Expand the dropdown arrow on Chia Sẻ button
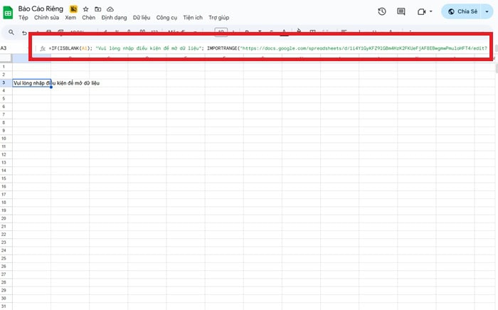The width and height of the screenshot is (498, 310). pyautogui.click(x=486, y=11)
